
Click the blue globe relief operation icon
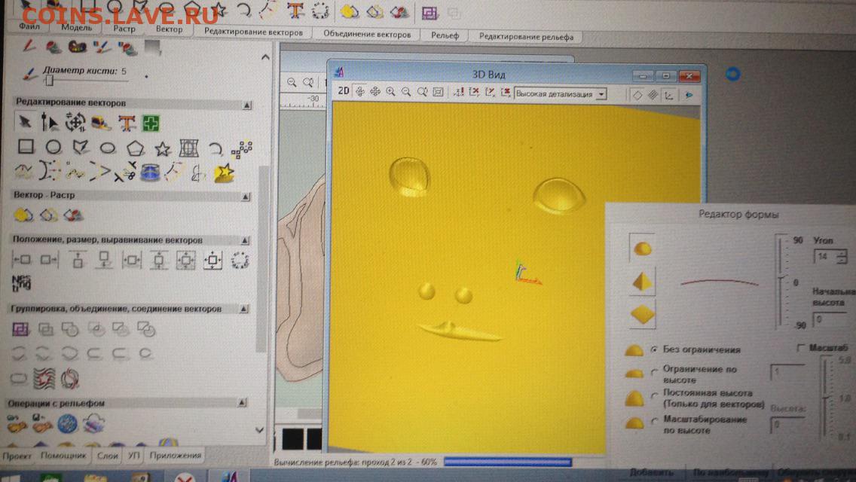(67, 423)
